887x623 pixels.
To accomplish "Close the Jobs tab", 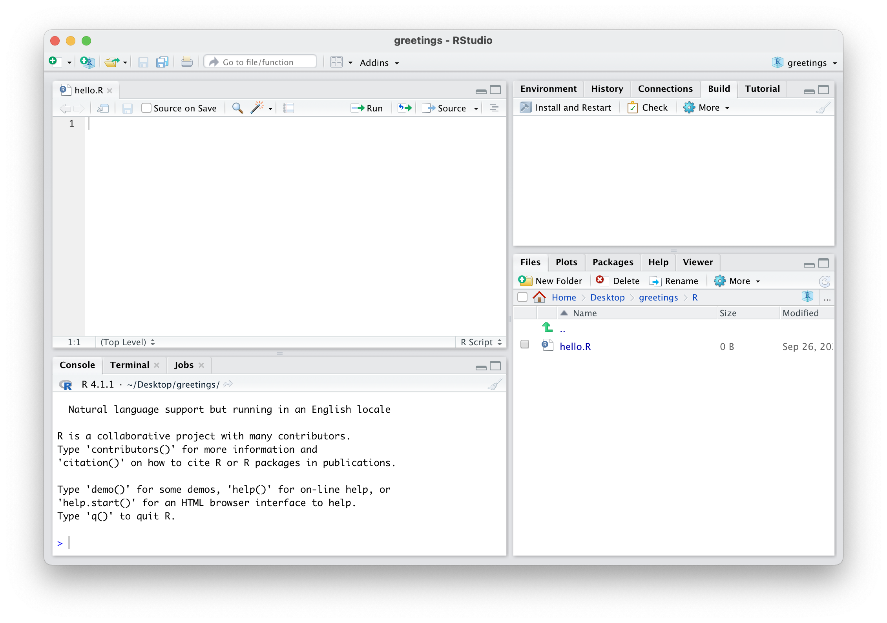I will click(201, 365).
